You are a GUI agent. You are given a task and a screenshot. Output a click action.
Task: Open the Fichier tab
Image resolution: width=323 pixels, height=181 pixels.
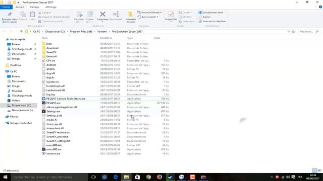6,7
